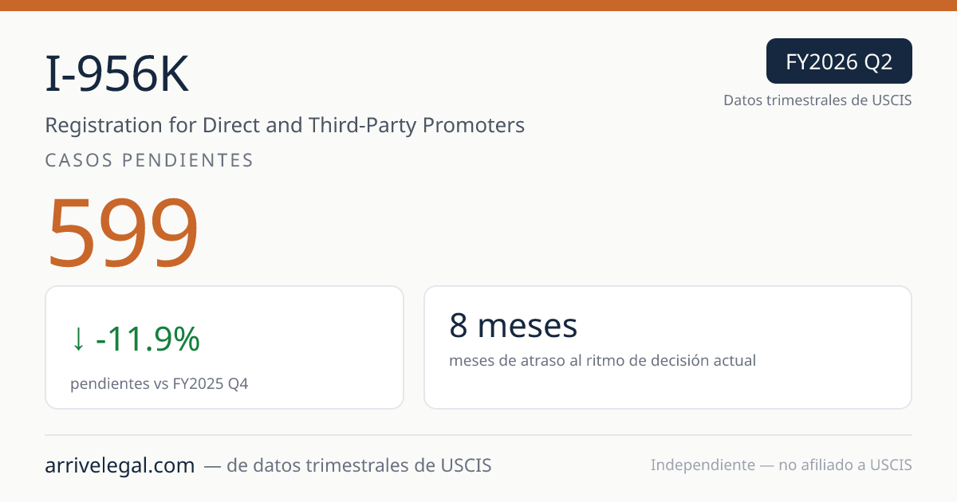Open the arrivelegal.com link

click(120, 465)
